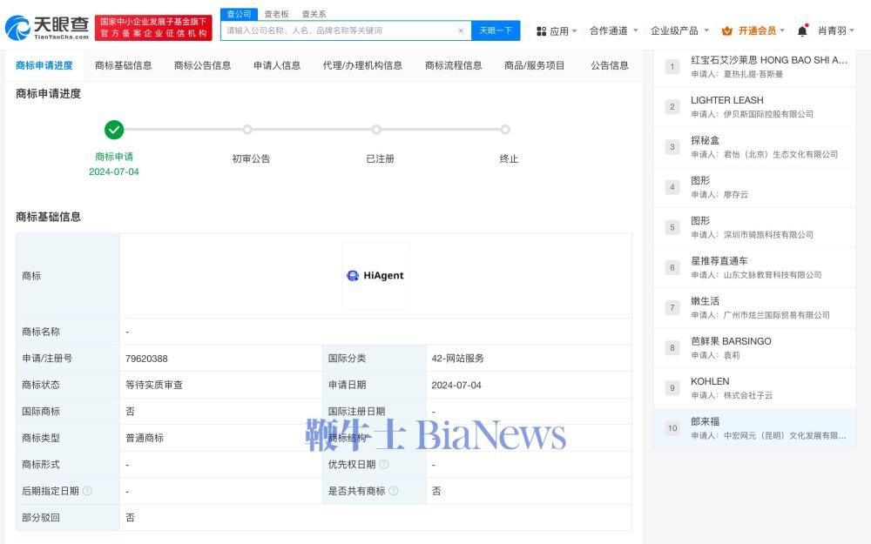Open the notification bell icon
The width and height of the screenshot is (871, 544).
(802, 30)
